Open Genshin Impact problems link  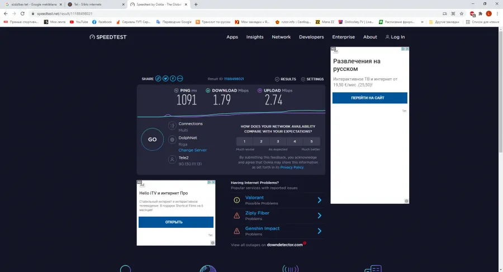click(x=263, y=228)
